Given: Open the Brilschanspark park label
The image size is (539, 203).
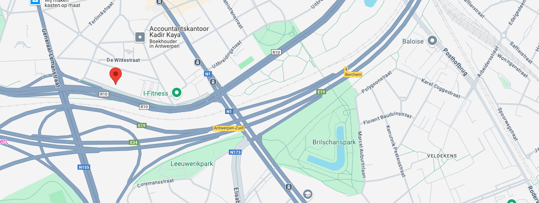Looking at the screenshot, I should tap(334, 142).
